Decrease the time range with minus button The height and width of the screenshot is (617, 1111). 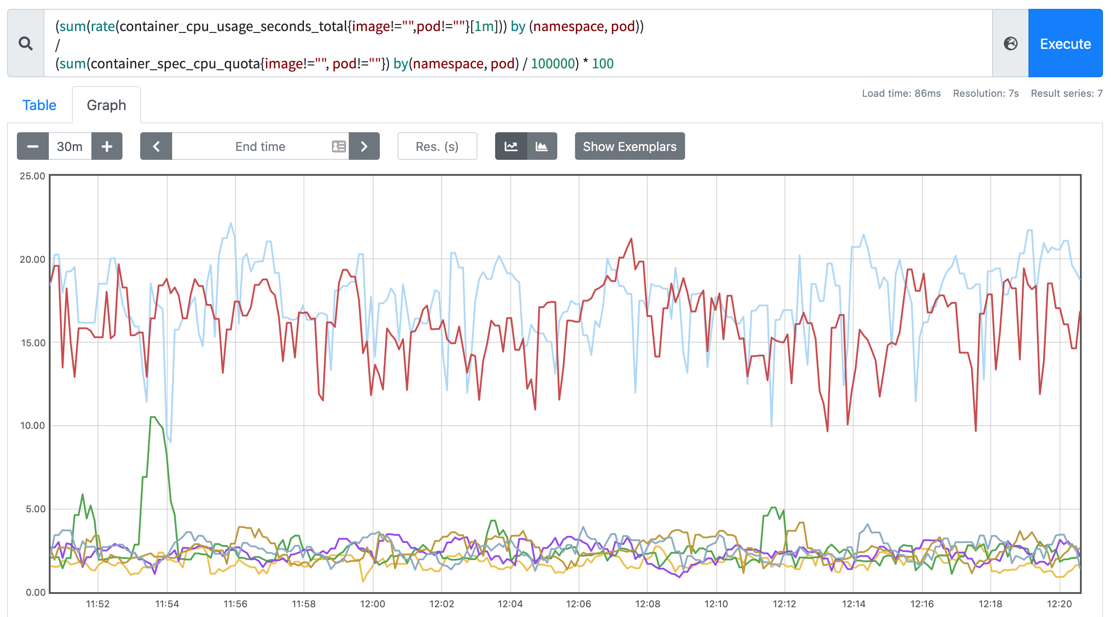click(x=32, y=146)
